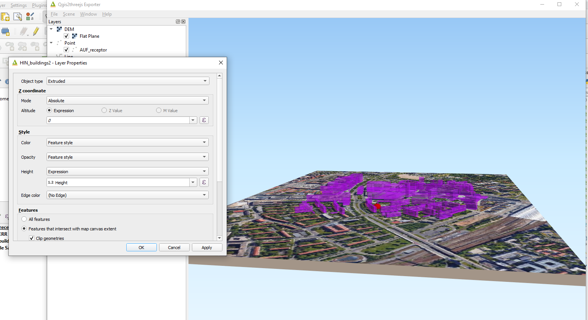Image resolution: width=588 pixels, height=320 pixels.
Task: Open the Edge color dropdown
Action: click(x=127, y=195)
